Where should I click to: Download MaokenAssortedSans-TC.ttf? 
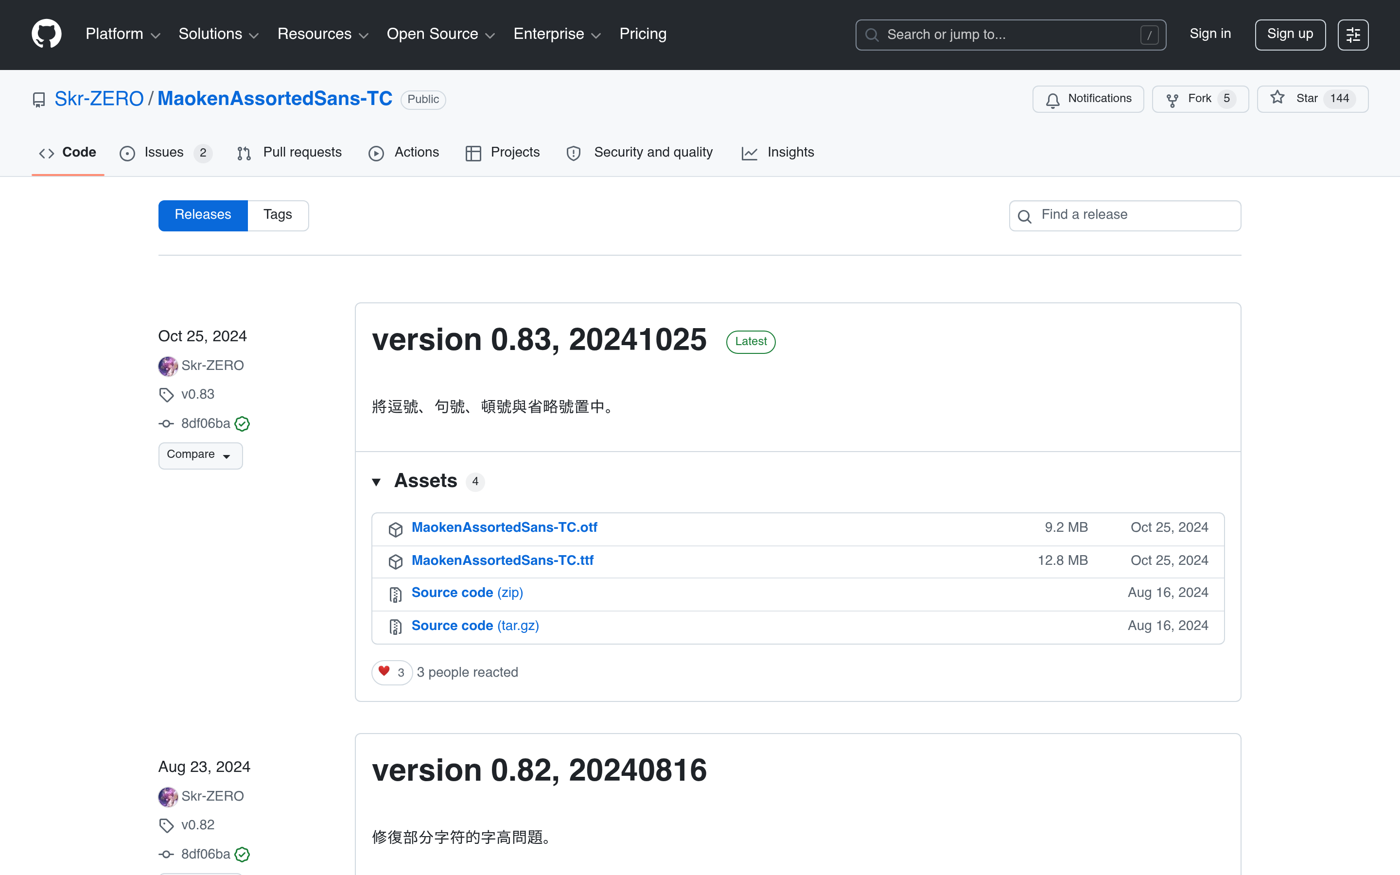pyautogui.click(x=502, y=561)
